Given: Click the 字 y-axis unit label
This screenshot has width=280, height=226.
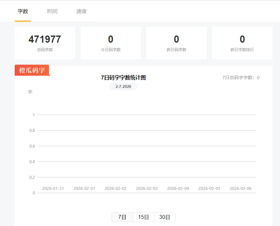Looking at the screenshot, I should point(30,92).
